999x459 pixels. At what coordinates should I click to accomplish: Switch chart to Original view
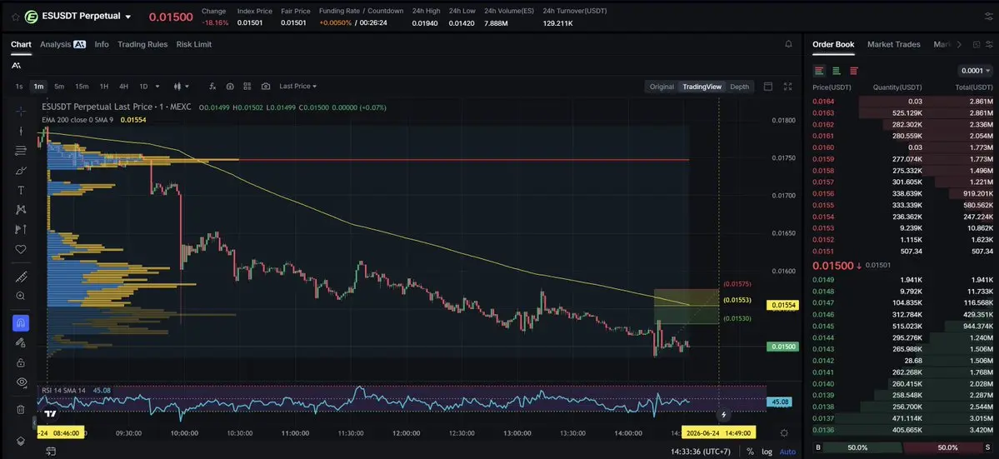coord(662,87)
